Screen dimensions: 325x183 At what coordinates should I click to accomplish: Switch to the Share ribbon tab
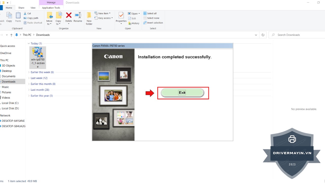coord(21,8)
